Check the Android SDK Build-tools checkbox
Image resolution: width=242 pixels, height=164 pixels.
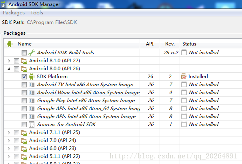pyautogui.click(x=24, y=53)
